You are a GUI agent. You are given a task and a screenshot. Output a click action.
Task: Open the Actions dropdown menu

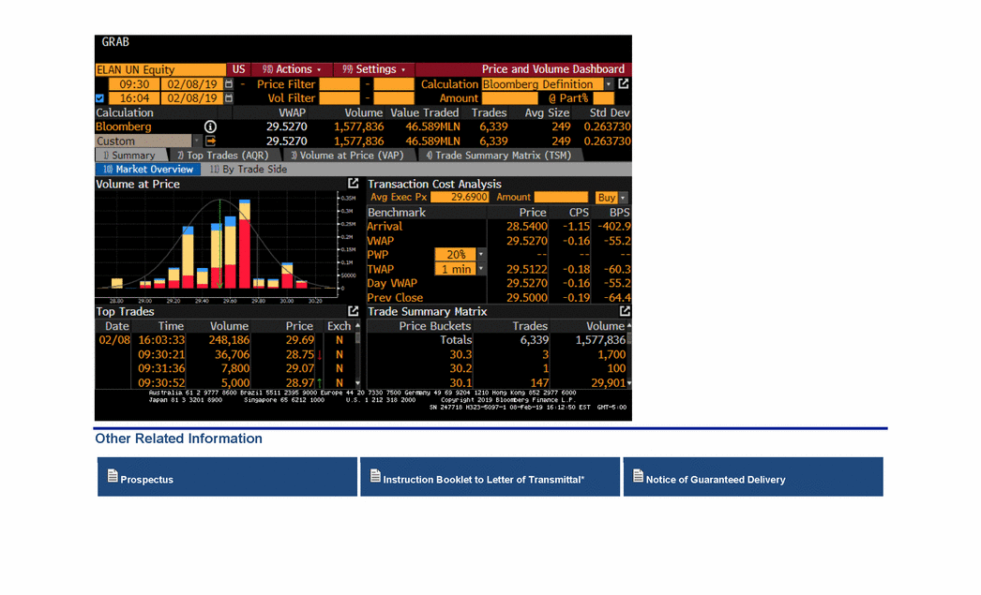click(292, 69)
